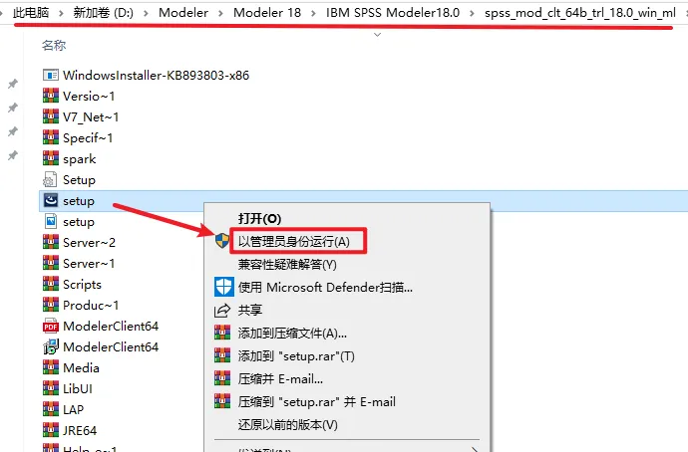Click the LAP archive icon
The height and width of the screenshot is (452, 688).
pyautogui.click(x=51, y=409)
